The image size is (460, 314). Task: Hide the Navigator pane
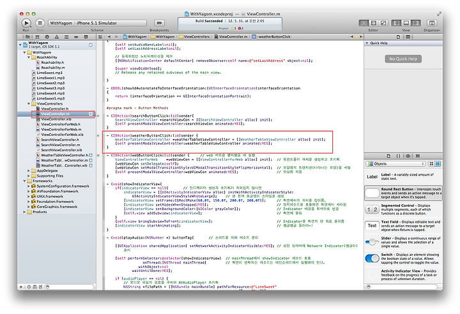tap(396, 23)
